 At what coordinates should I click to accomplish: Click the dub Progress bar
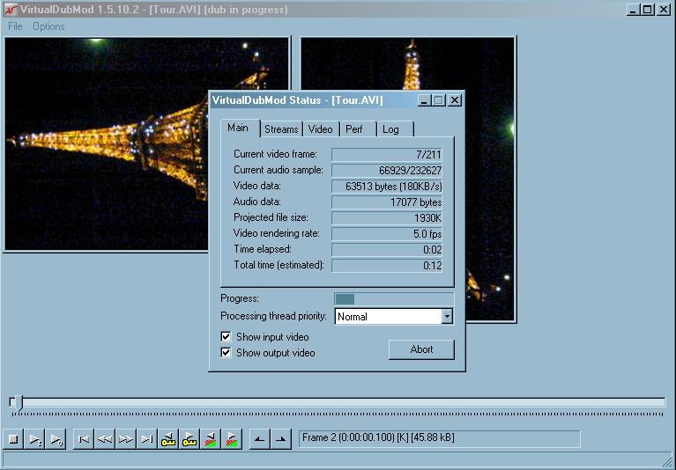tap(394, 298)
